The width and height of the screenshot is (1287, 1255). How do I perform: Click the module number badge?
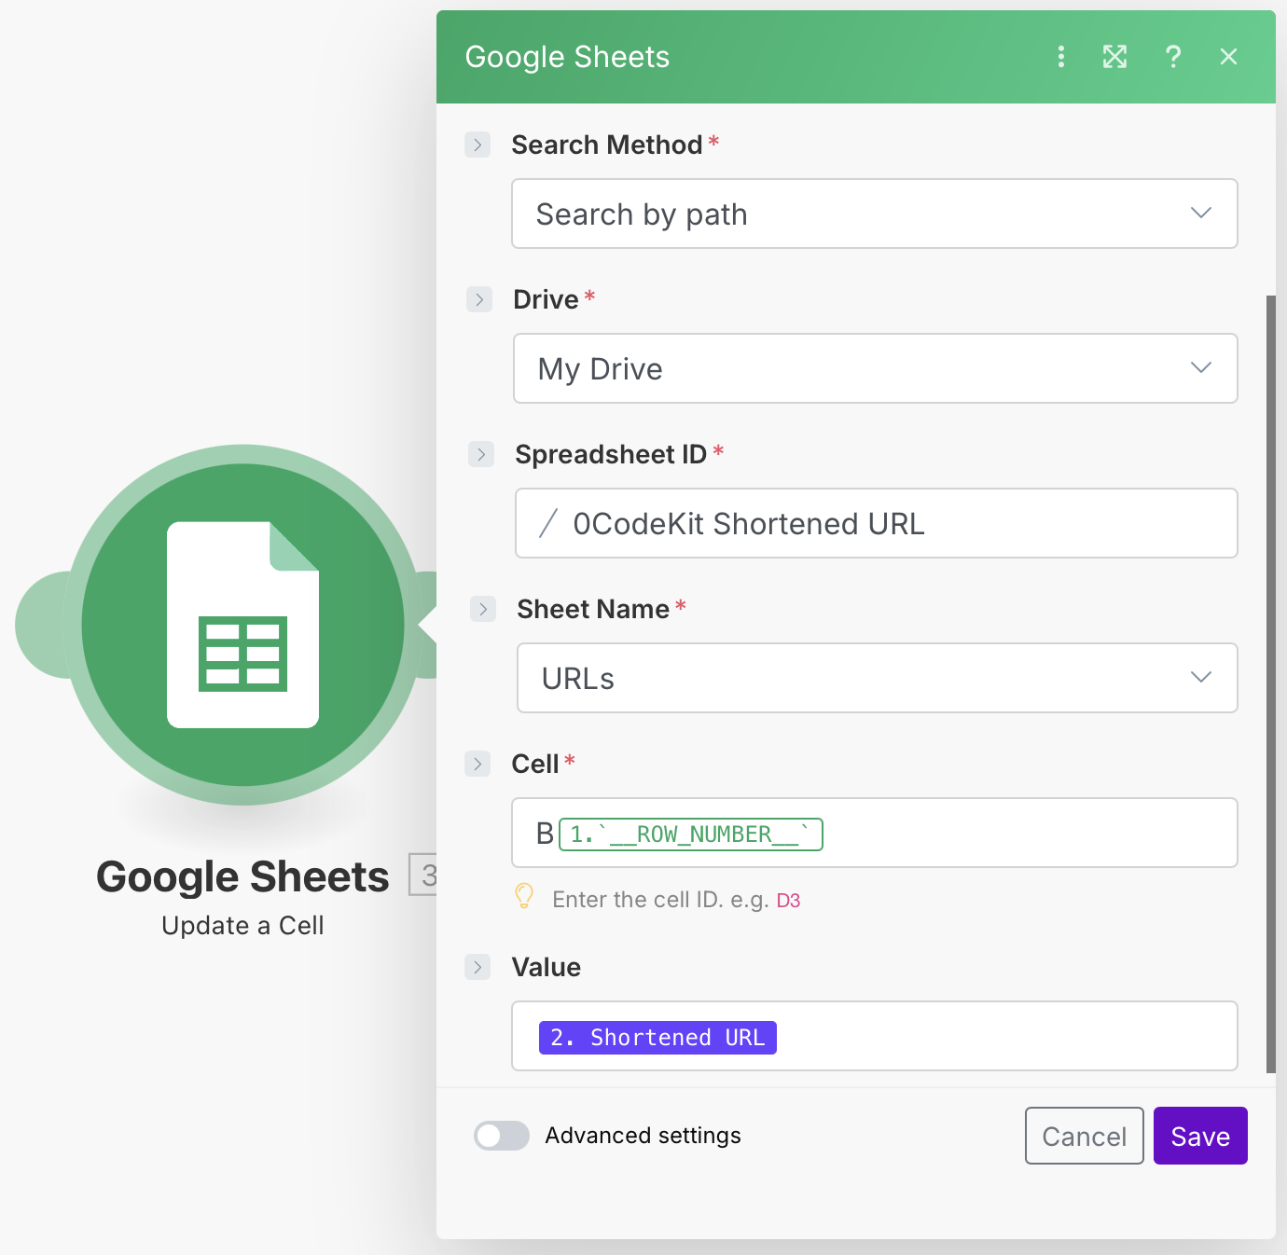424,875
